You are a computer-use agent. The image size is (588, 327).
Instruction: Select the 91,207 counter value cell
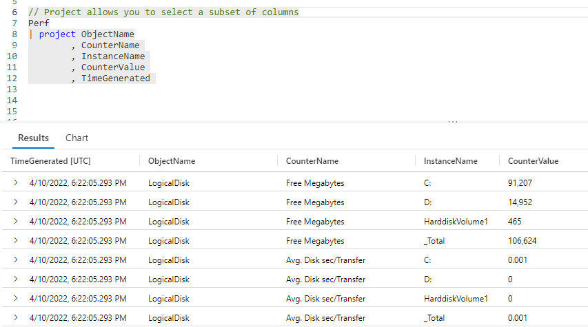click(x=520, y=183)
